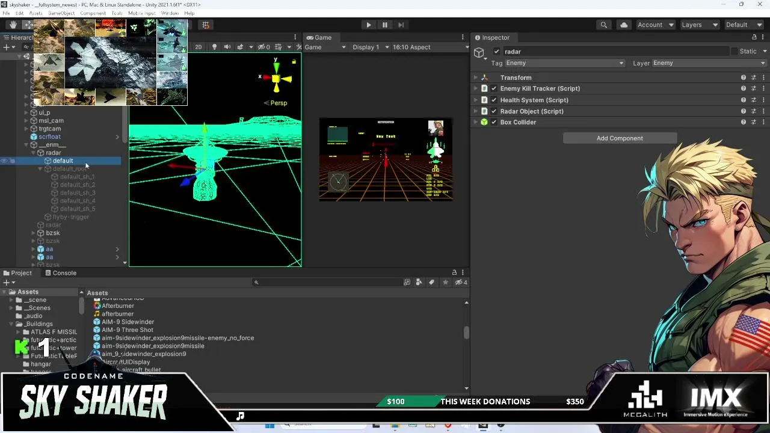Switch to the Project tab

coord(17,273)
